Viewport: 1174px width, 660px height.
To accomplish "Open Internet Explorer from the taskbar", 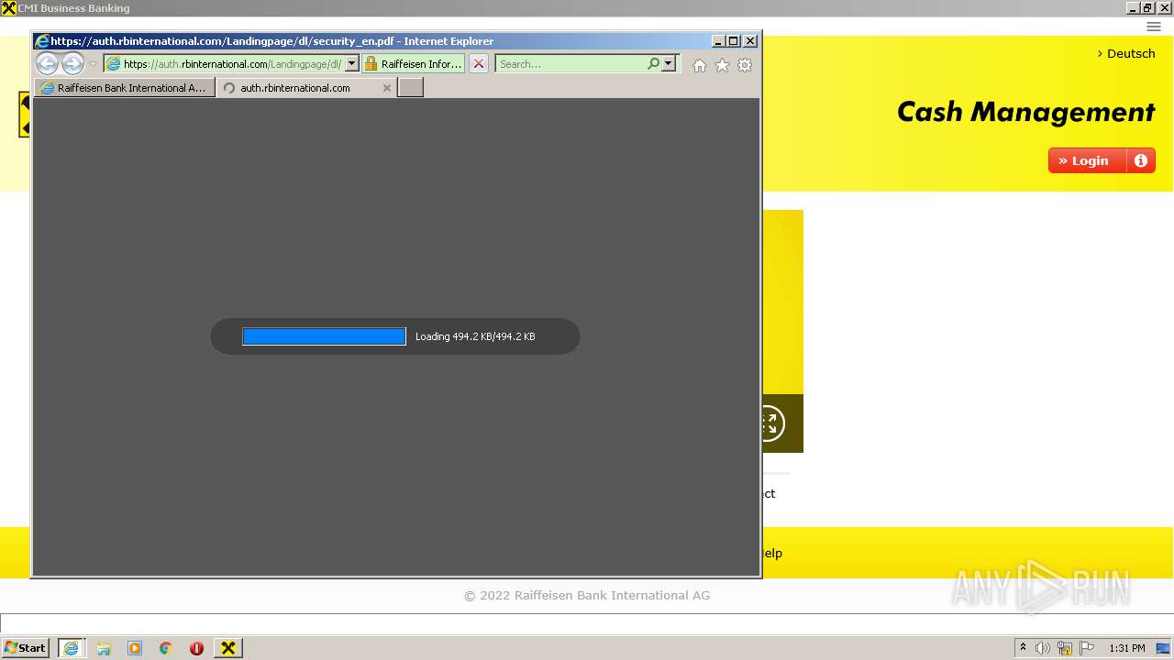I will click(72, 648).
